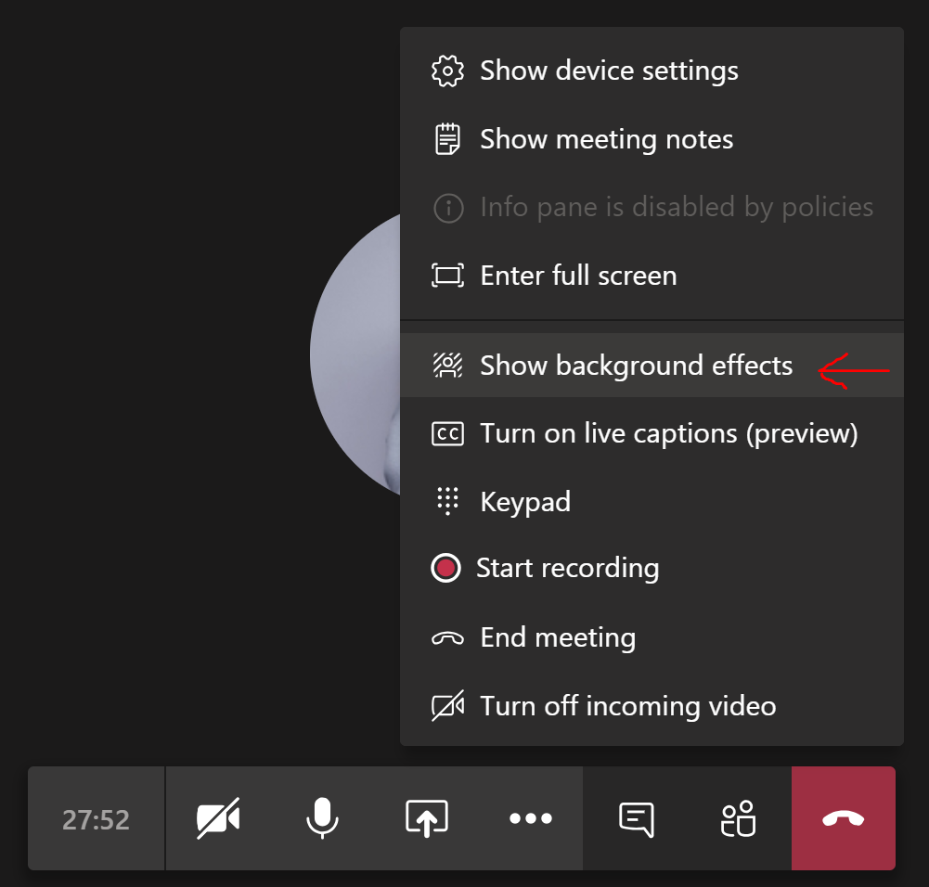Open the meeting chat conversation icon
The height and width of the screenshot is (887, 929).
tap(637, 819)
